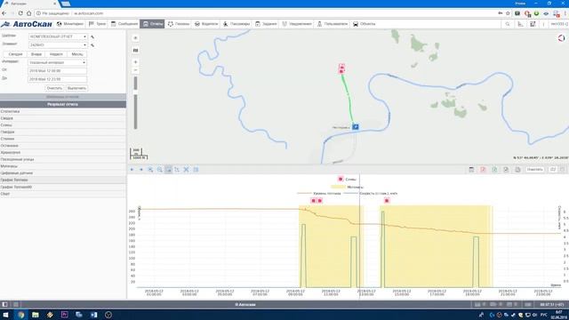Screen dimensions: 569x320
Task: Click chart navigate back arrow
Action: (x=132, y=170)
